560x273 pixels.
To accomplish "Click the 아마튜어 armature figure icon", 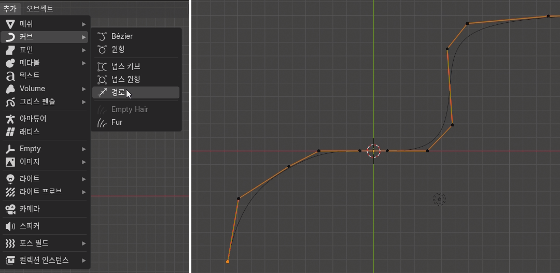I will click(x=10, y=119).
